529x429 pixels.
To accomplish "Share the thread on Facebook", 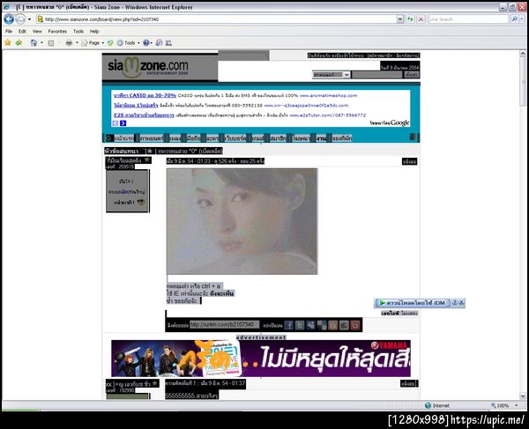I will pos(288,325).
